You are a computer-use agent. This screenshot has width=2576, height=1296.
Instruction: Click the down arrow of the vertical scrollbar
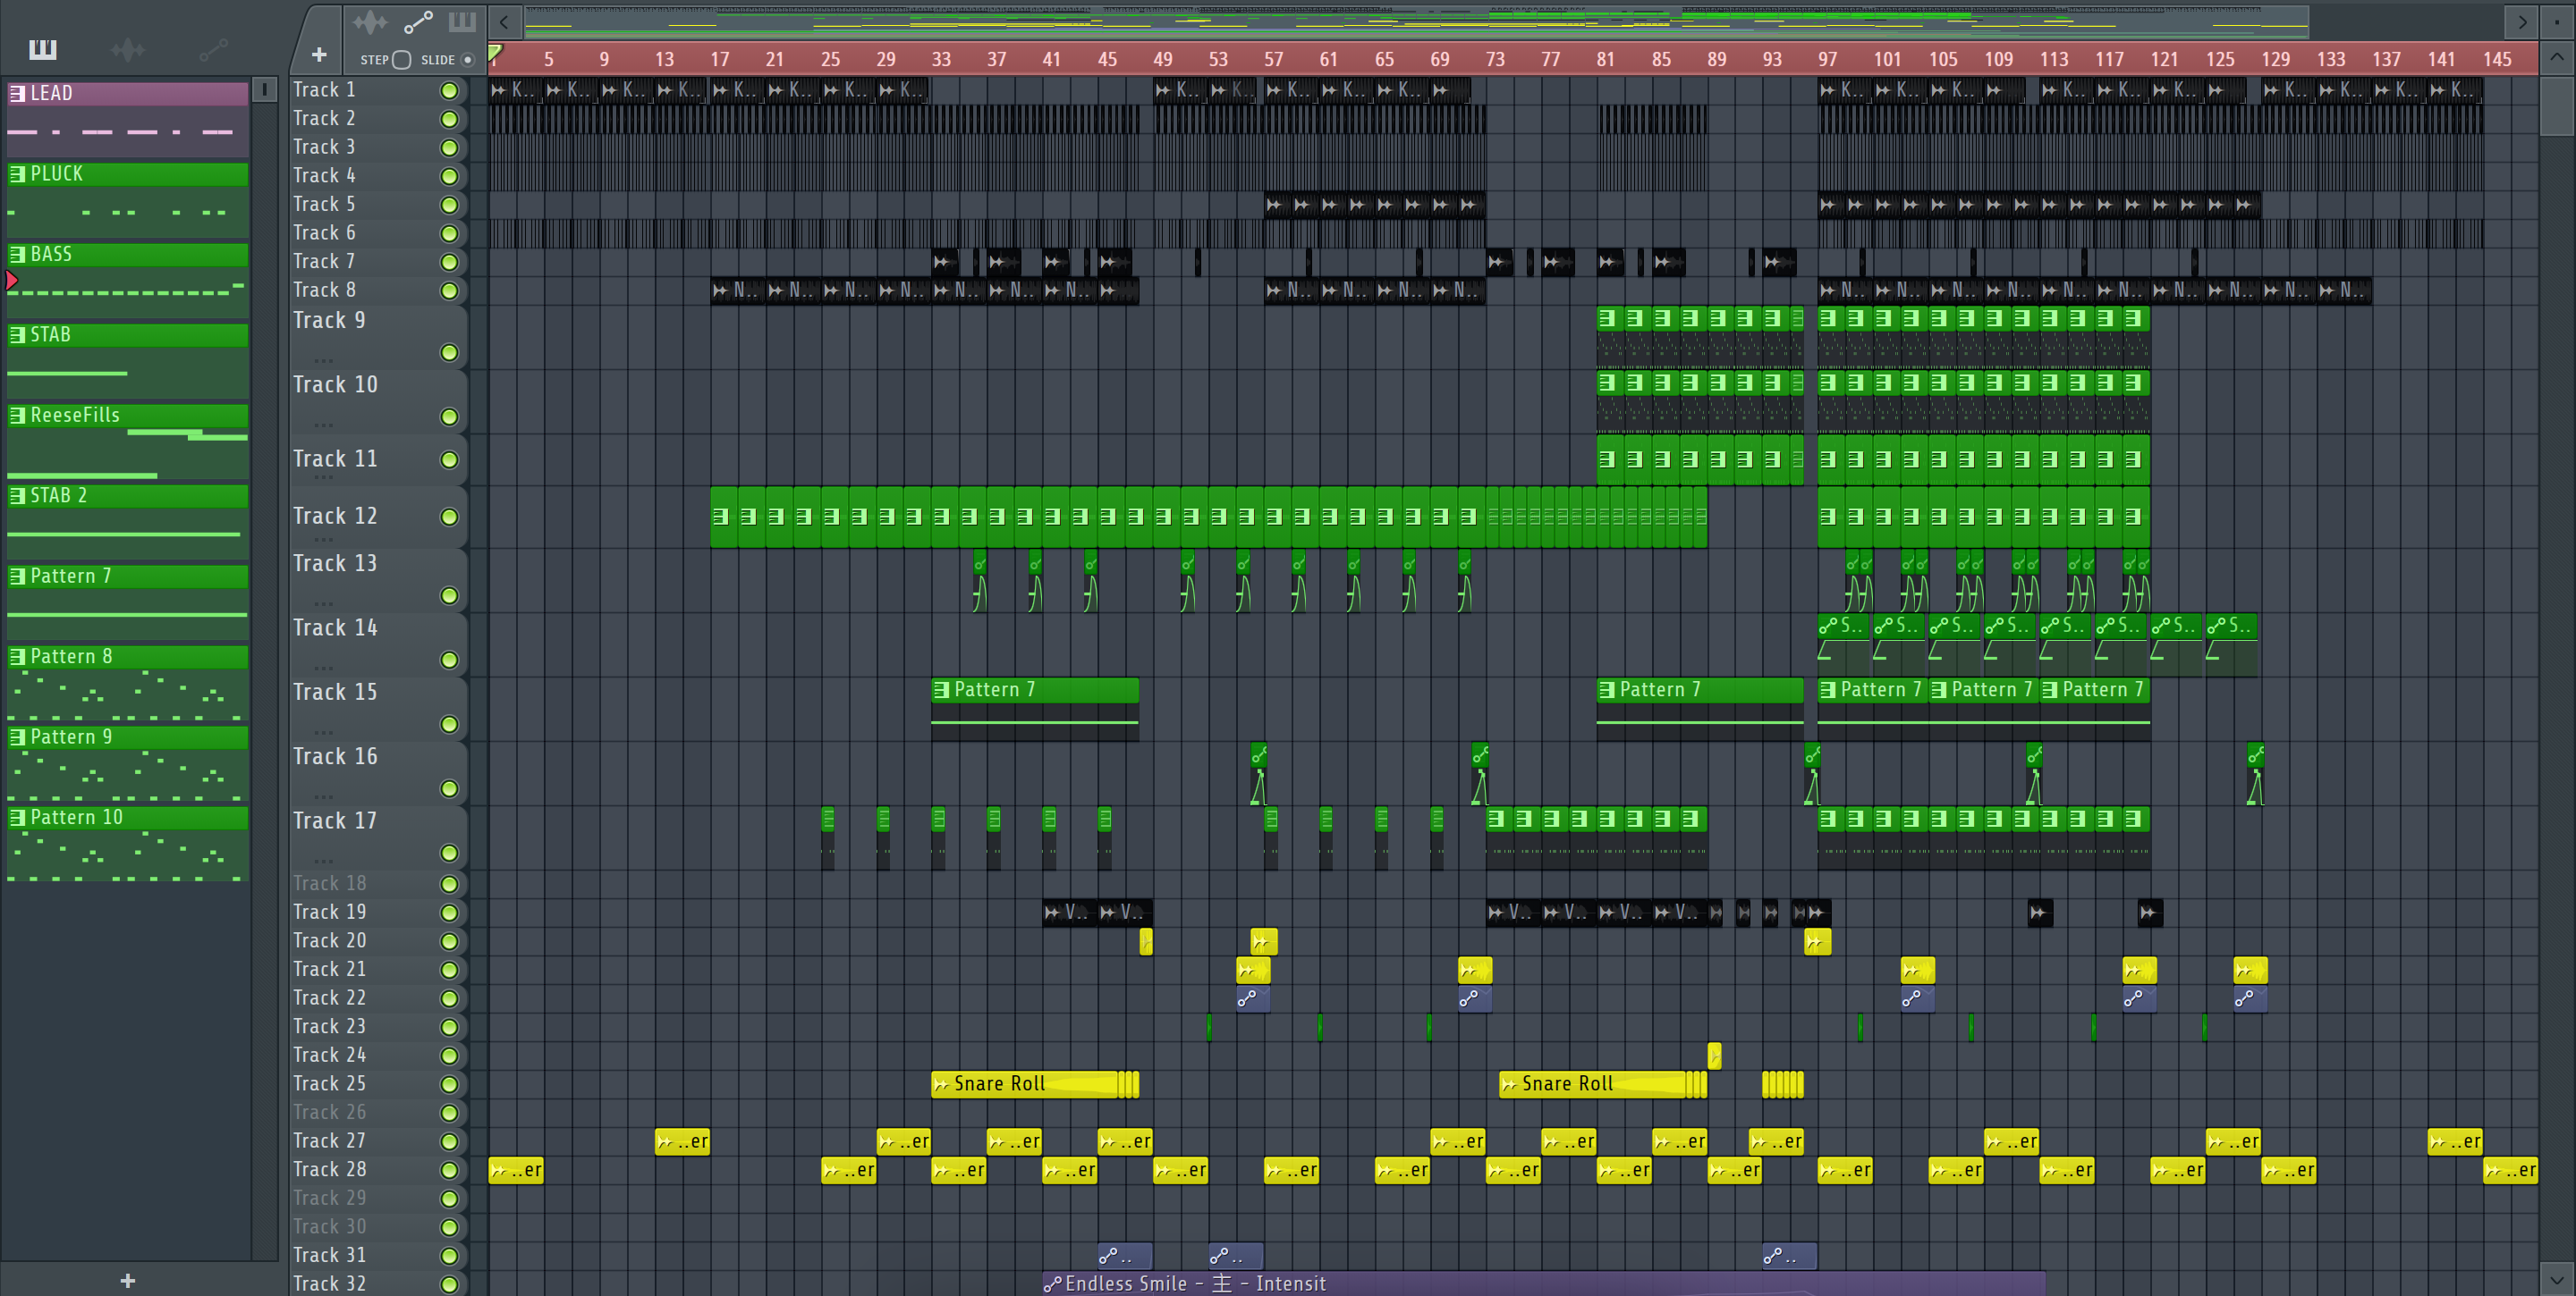[2557, 1278]
